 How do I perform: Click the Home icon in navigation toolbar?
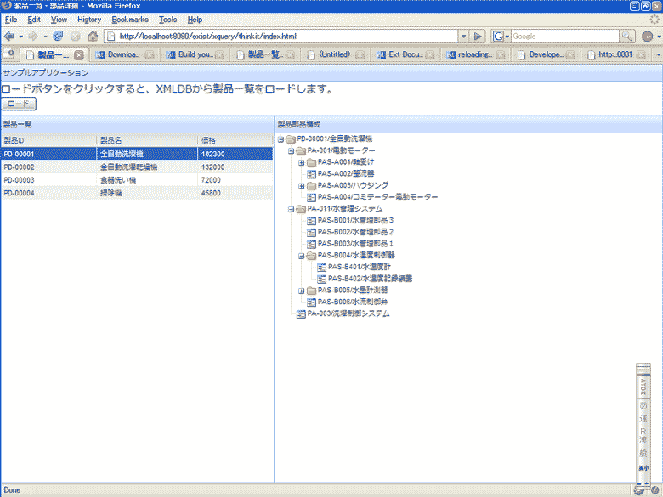pos(93,37)
